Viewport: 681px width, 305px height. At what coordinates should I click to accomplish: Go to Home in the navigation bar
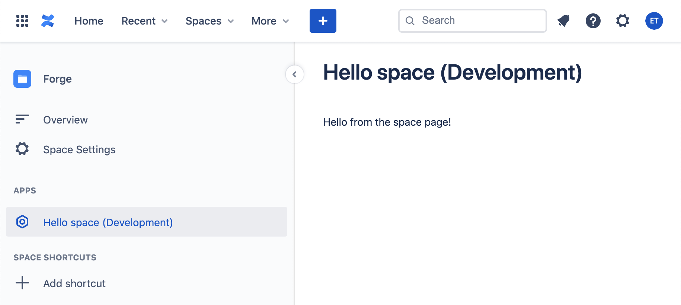coord(89,21)
